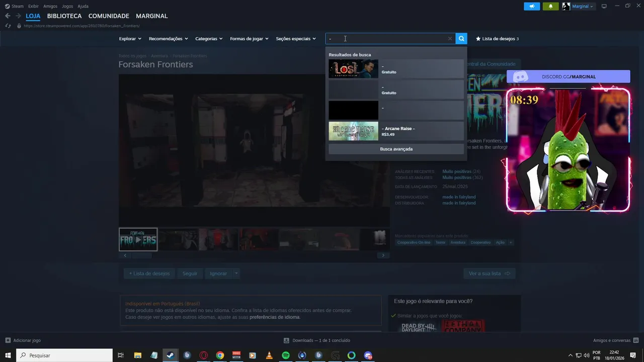Image resolution: width=644 pixels, height=362 pixels.
Task: Click the Steam logo menu
Action: coord(14,7)
